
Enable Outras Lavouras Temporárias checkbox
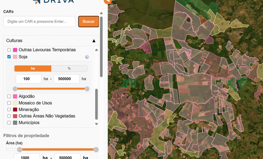(x=9, y=50)
